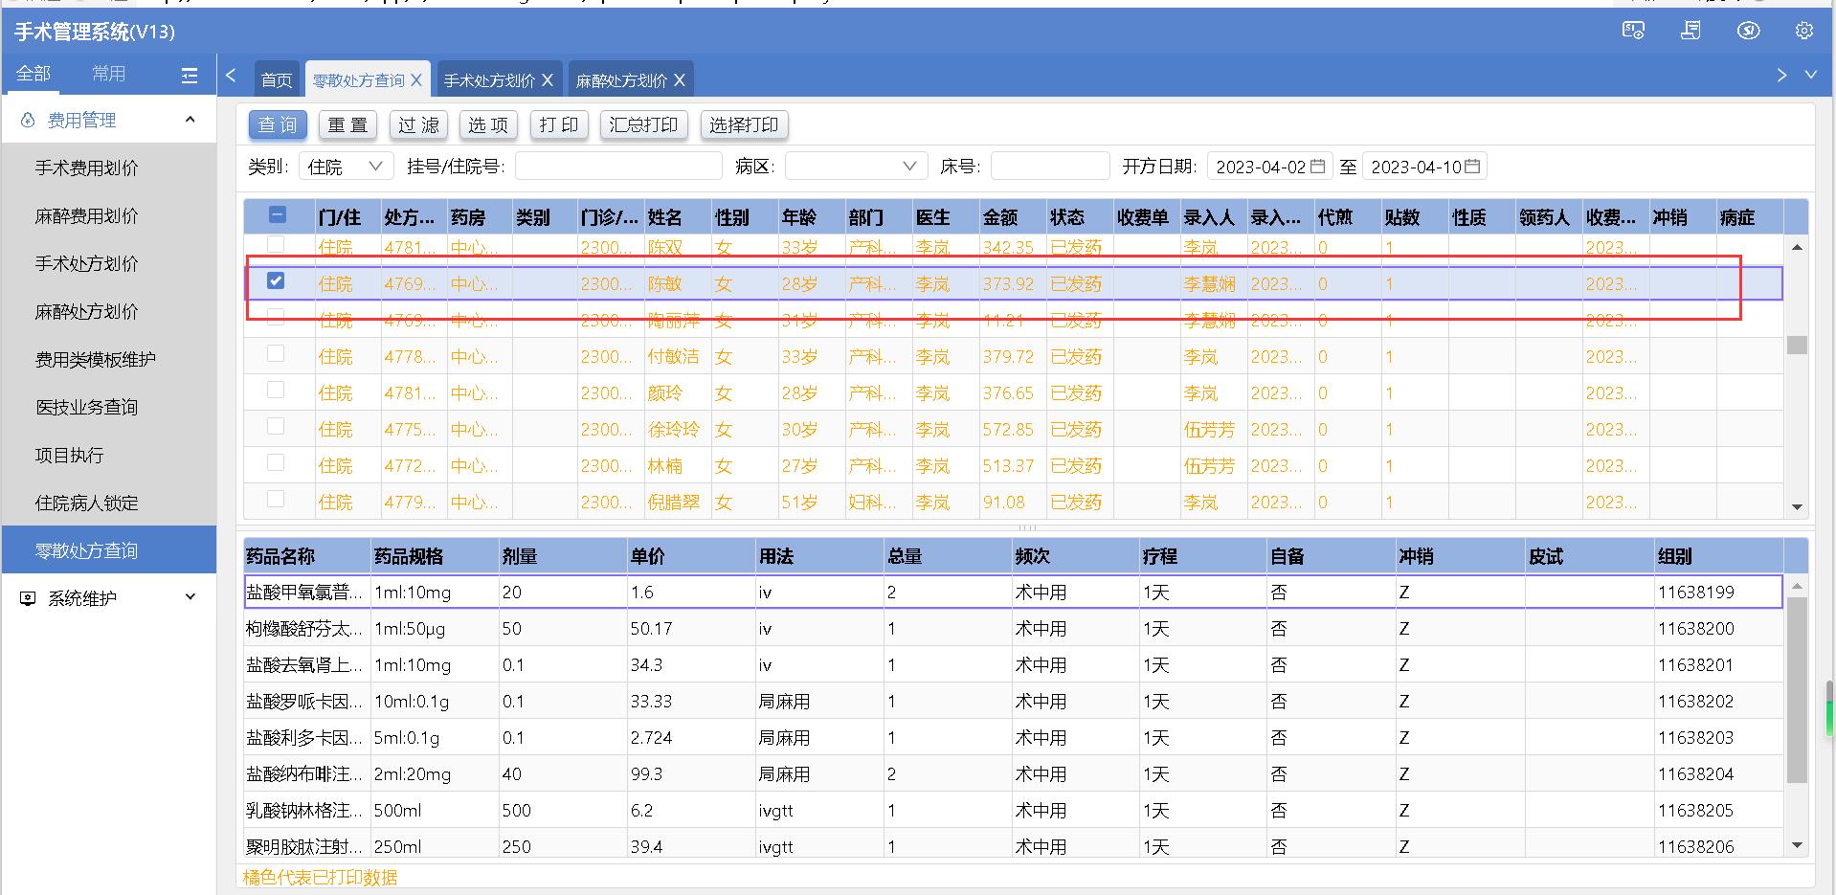
Task: Click the down arrow of the drug detail scrollbar
Action: point(1797,845)
